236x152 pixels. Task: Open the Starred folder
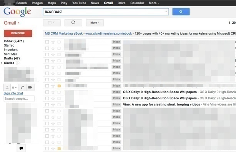click(9, 45)
